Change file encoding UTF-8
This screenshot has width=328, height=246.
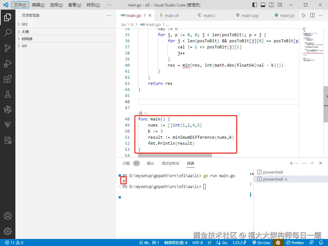(x=198, y=242)
